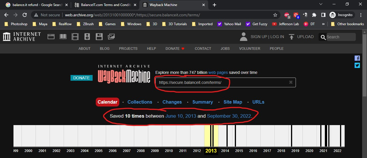Select the Changes tab

(x=172, y=102)
